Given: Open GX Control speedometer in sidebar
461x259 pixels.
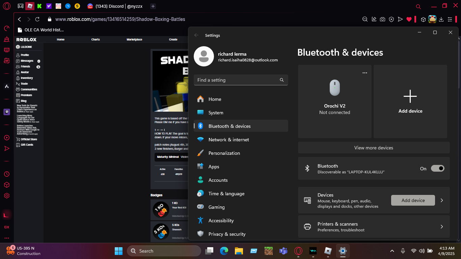Looking at the screenshot, I should click(x=7, y=28).
